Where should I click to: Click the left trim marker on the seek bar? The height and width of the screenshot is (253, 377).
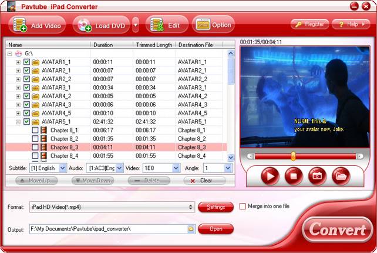(251, 157)
